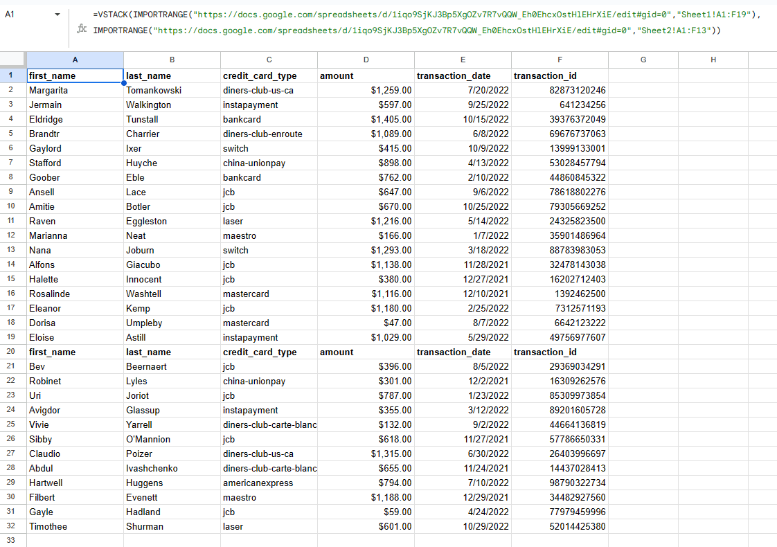The image size is (777, 547).
Task: Click the last name Ivashchenko
Action: 172,468
